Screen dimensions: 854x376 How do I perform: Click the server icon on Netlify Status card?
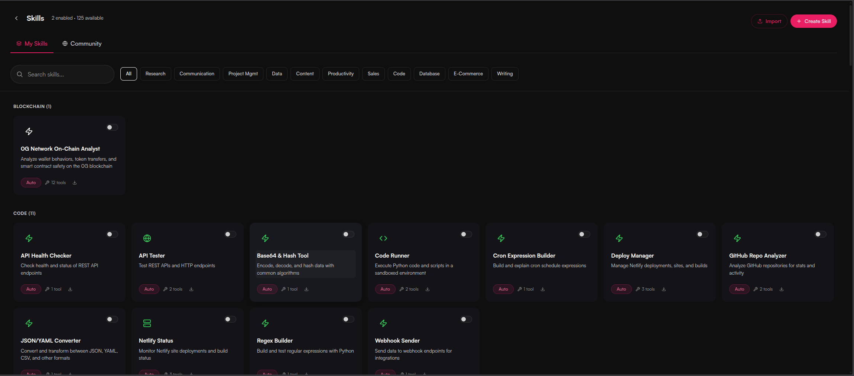coord(147,323)
